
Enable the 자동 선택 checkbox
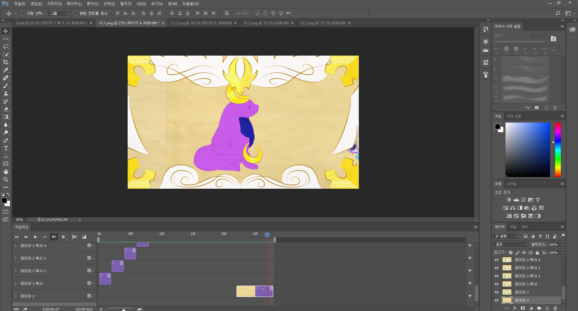click(x=23, y=13)
